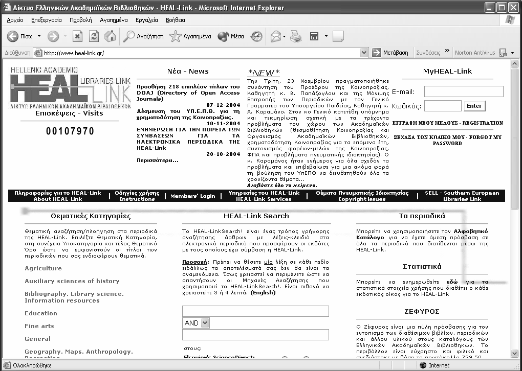Click the first HEAL-Link Search keyword field
The width and height of the screenshot is (522, 371).
coord(256,311)
